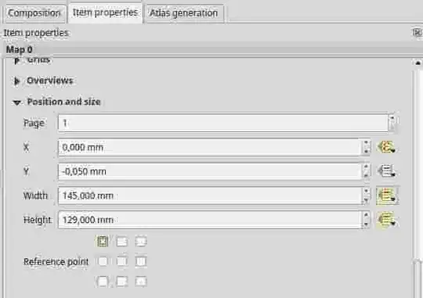This screenshot has height=298, width=423.
Task: Set reference point to center
Action: point(122,261)
